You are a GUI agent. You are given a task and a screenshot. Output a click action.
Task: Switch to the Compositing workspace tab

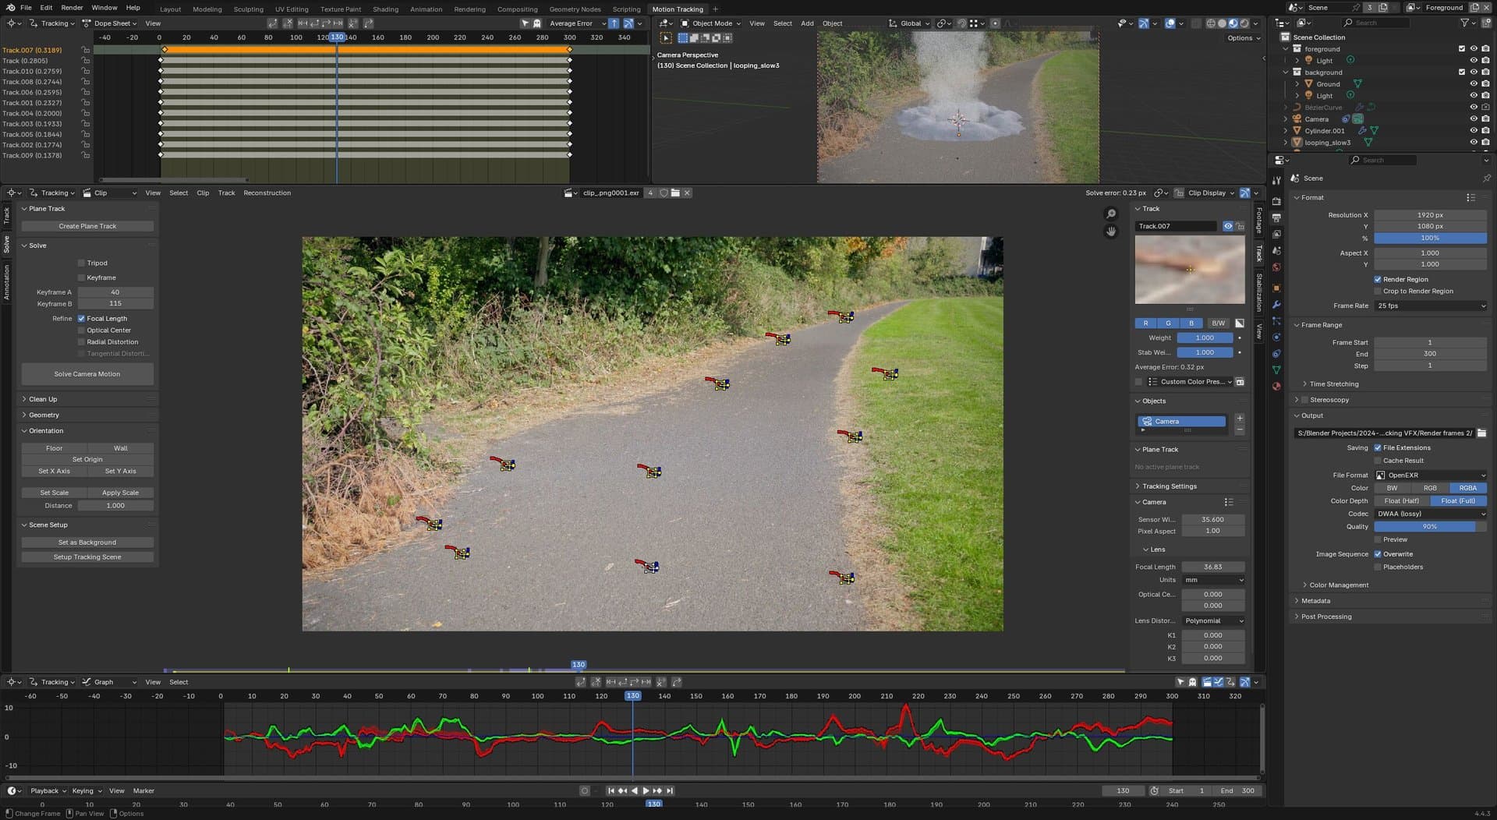[x=518, y=9]
